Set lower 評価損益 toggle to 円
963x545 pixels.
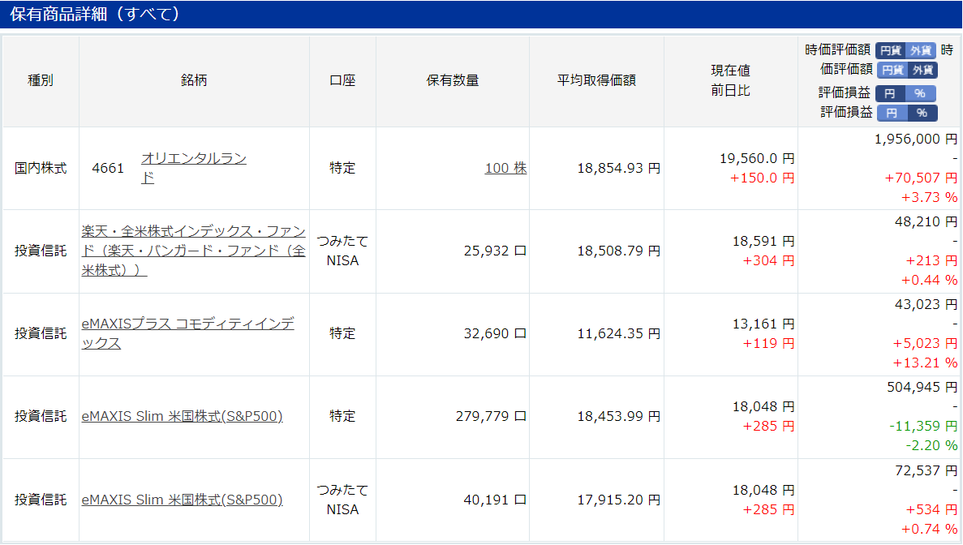[x=892, y=113]
